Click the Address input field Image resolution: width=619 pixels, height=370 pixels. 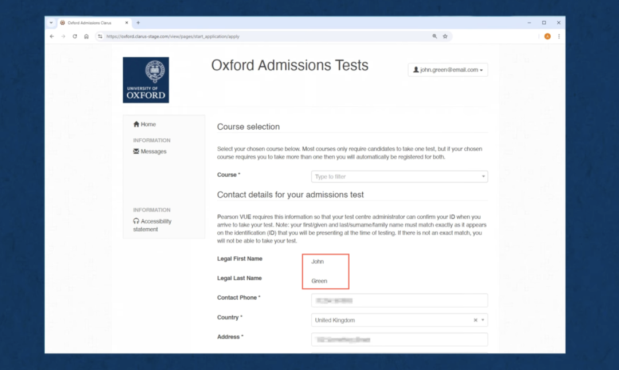point(399,340)
